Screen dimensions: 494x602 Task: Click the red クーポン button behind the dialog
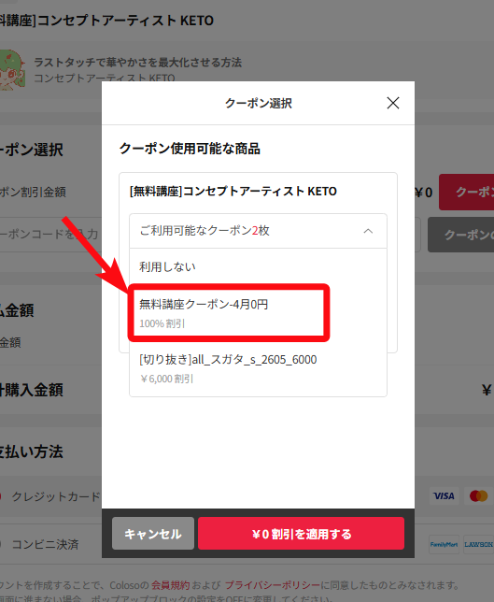pos(466,192)
